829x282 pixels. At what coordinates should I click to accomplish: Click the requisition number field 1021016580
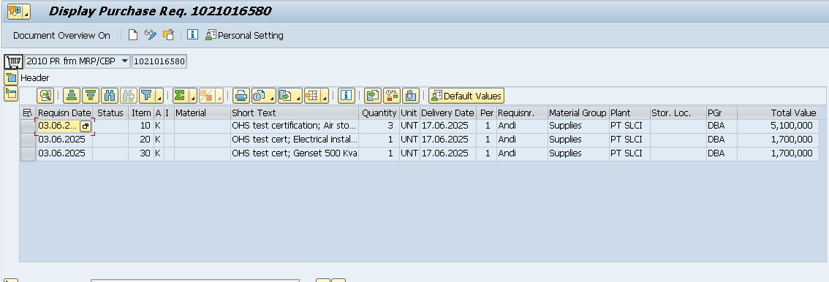(x=159, y=61)
